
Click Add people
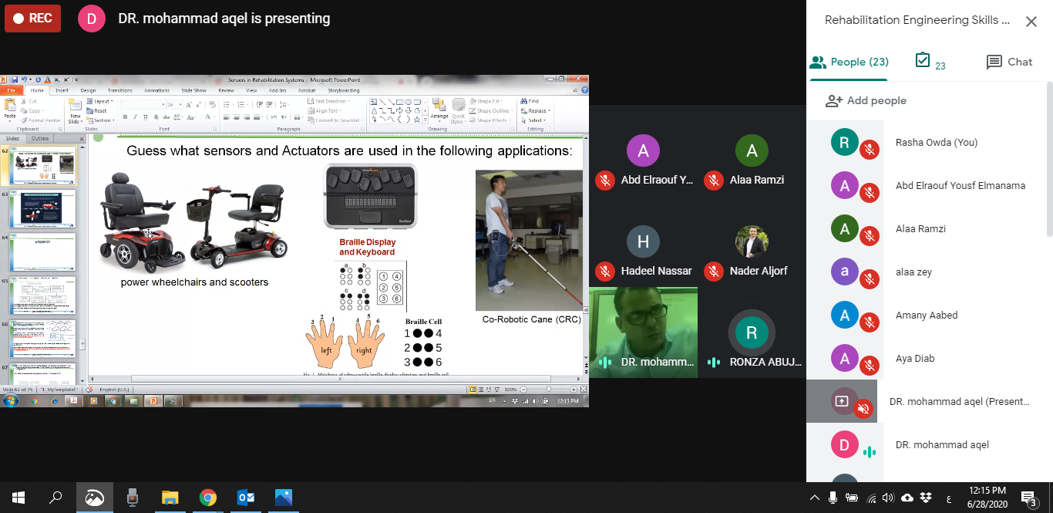866,100
